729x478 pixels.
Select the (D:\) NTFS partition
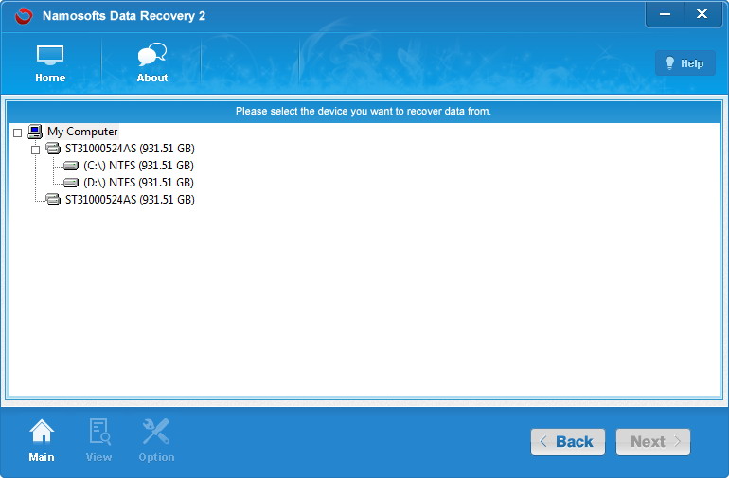pos(138,183)
